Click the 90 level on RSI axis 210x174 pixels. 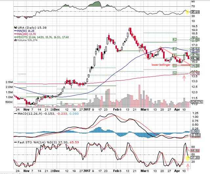pos(193,1)
